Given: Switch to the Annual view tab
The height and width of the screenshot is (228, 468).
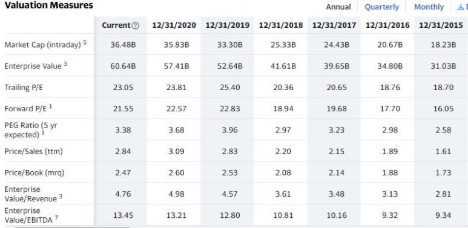Looking at the screenshot, I should point(338,7).
